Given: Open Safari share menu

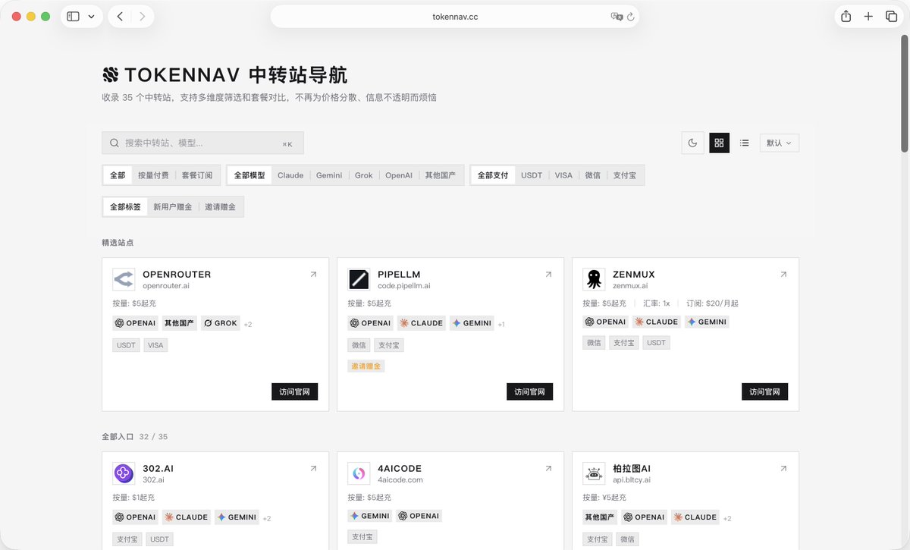Looking at the screenshot, I should [846, 16].
